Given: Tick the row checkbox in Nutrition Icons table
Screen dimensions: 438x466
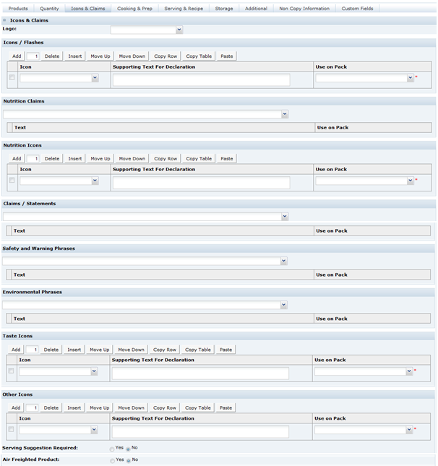Looking at the screenshot, I should click(x=12, y=180).
